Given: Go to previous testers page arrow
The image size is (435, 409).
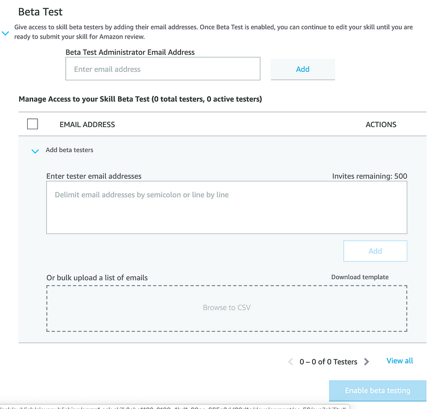Looking at the screenshot, I should point(291,362).
